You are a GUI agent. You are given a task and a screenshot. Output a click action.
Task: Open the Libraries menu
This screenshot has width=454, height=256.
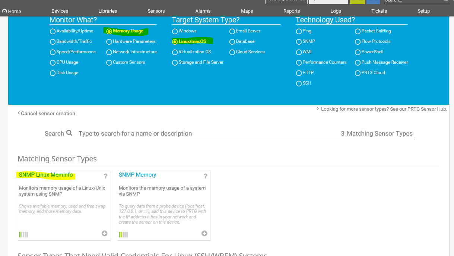(x=108, y=11)
